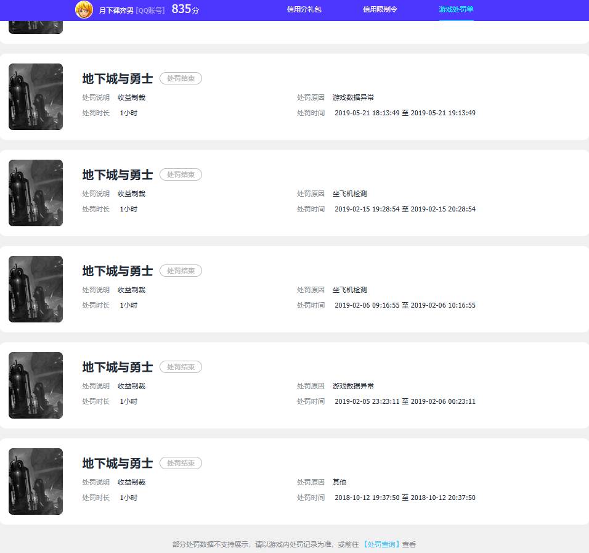Click 处罚结束 badge on the 2018-10-12 entry
This screenshot has width=589, height=553.
tap(181, 463)
